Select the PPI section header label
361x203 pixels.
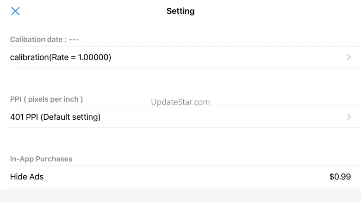(x=46, y=99)
